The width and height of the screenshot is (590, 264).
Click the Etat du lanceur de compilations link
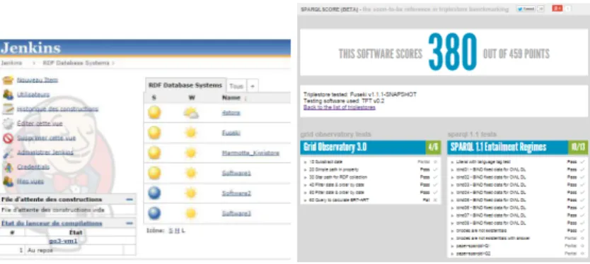click(x=52, y=224)
